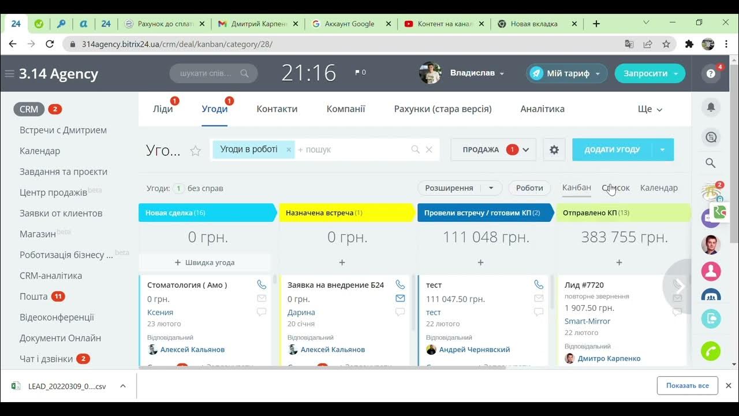
Task: Click the search icon in right panel
Action: pyautogui.click(x=711, y=163)
